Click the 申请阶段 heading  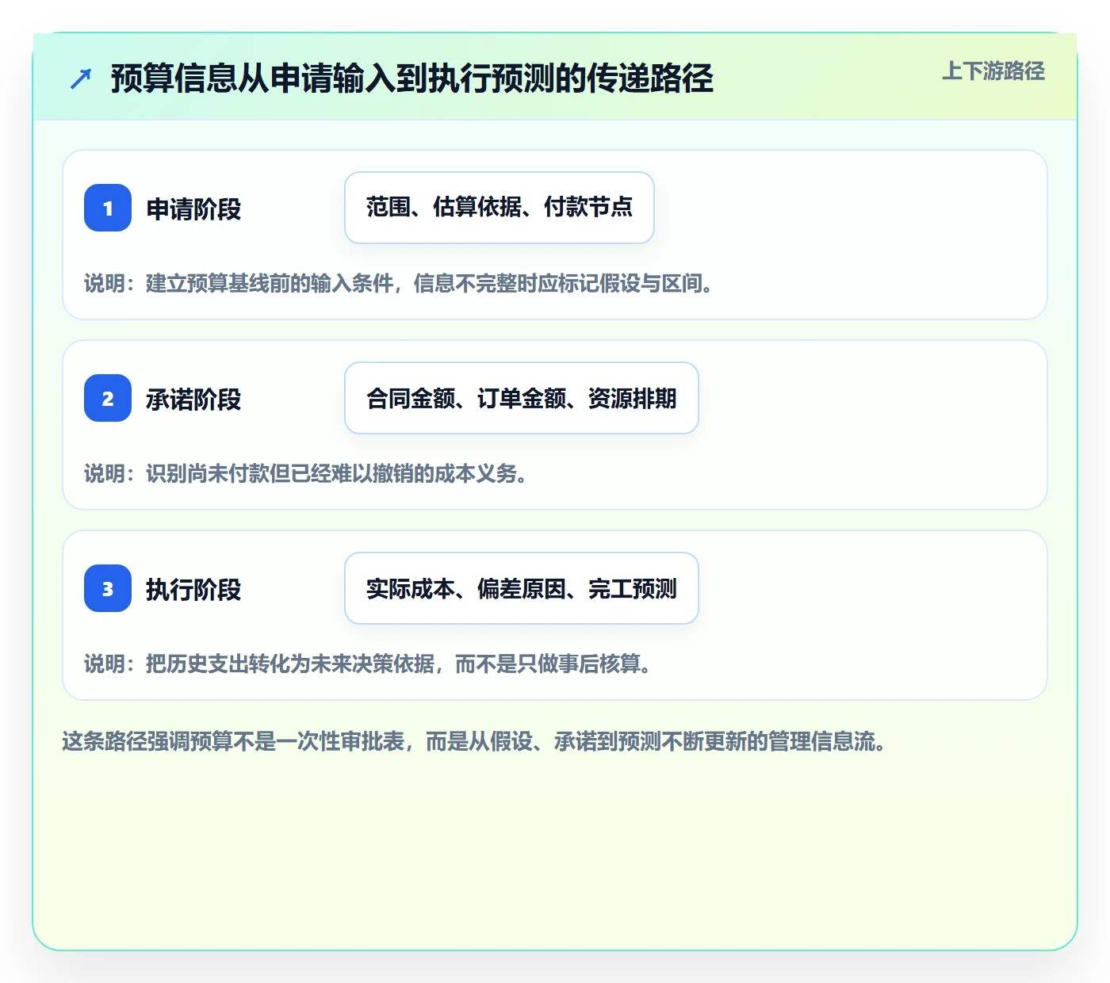[x=193, y=209]
